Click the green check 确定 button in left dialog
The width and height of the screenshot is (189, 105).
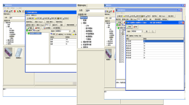tap(30, 28)
